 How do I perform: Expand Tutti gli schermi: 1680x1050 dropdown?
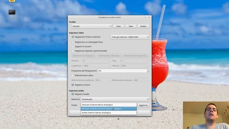tap(130, 37)
